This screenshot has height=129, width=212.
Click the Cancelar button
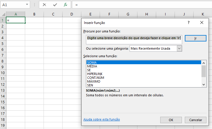[196, 120]
